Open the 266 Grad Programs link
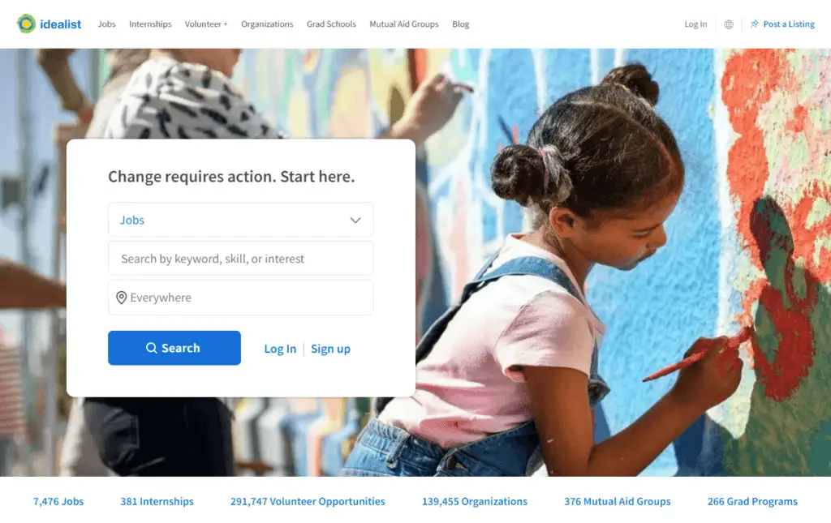831x523 pixels. pyautogui.click(x=752, y=501)
